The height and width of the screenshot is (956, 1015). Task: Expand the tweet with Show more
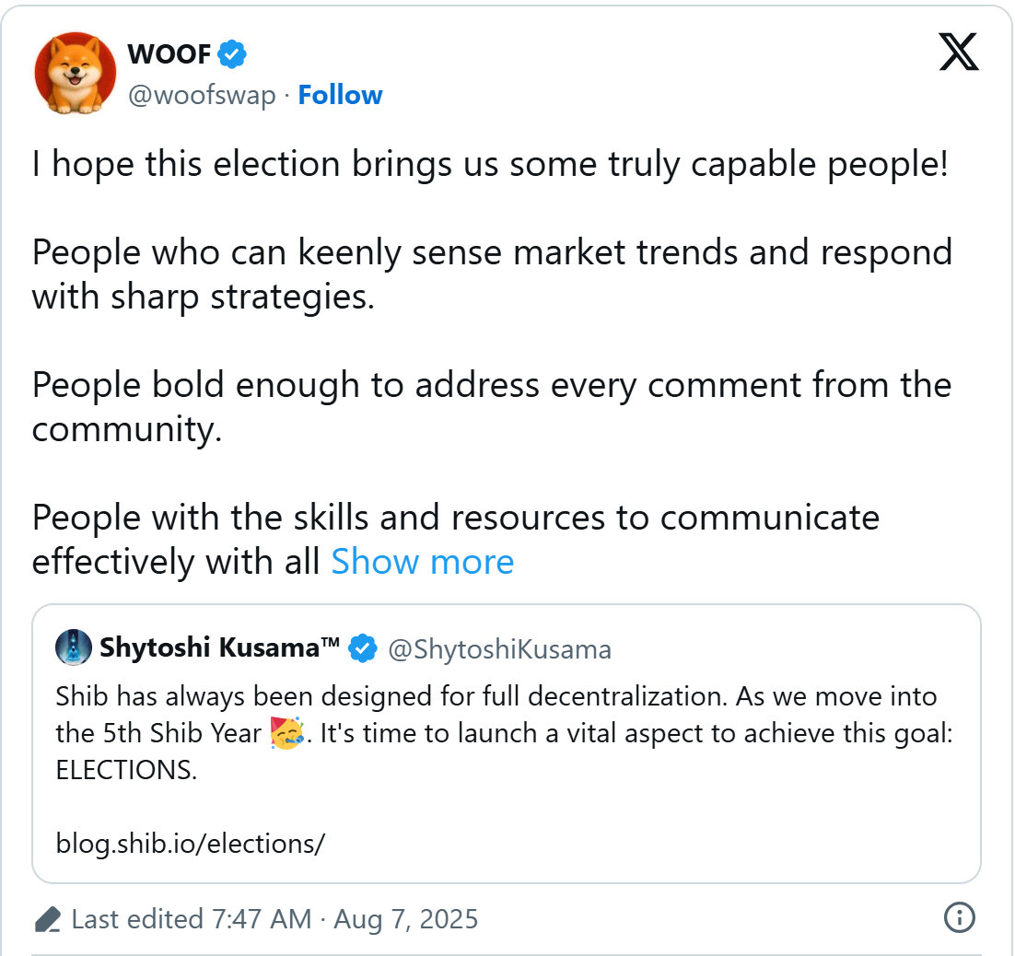(422, 561)
